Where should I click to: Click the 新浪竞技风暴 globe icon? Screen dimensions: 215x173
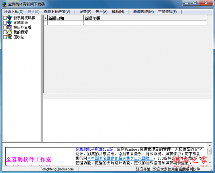(x=10, y=18)
